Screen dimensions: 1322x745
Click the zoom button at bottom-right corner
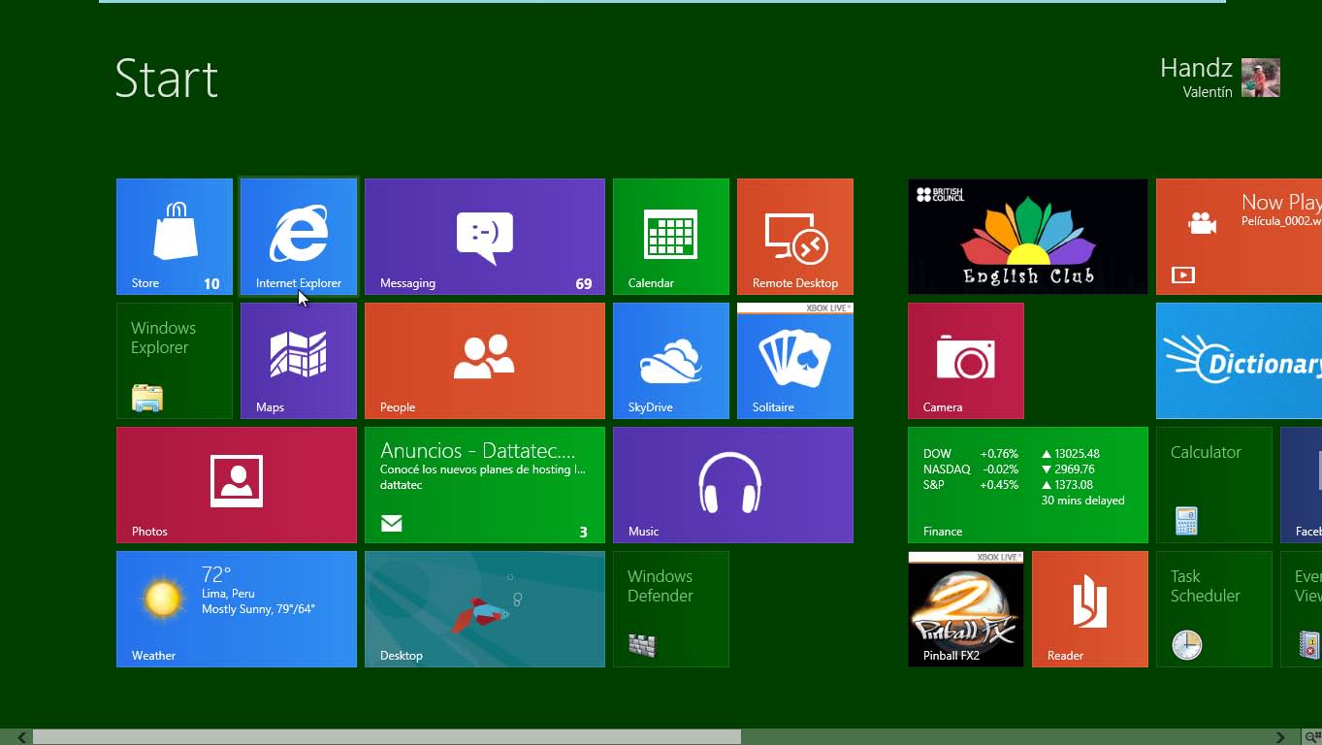(1312, 737)
